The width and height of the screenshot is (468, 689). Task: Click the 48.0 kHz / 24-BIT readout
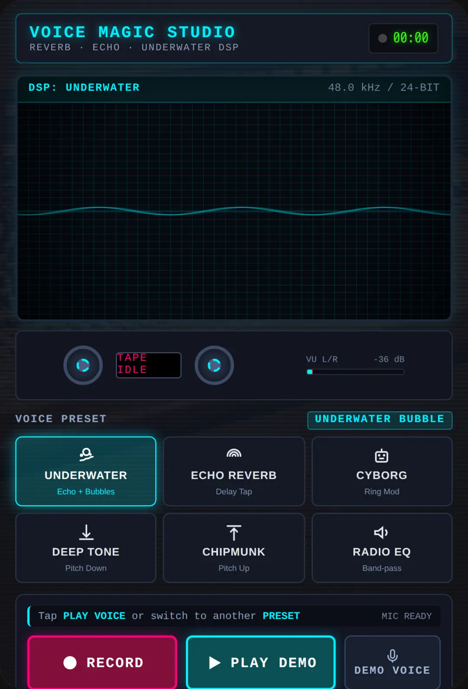(x=384, y=88)
